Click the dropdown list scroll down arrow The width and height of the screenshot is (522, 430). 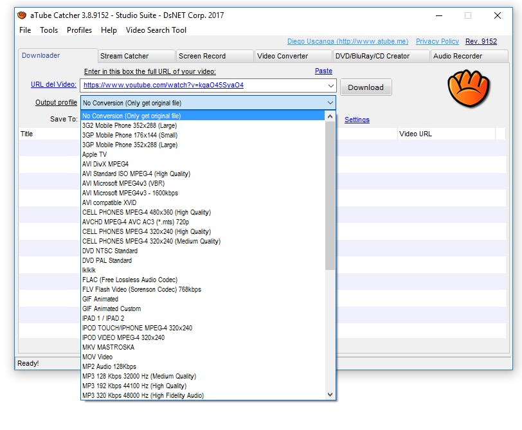(330, 395)
